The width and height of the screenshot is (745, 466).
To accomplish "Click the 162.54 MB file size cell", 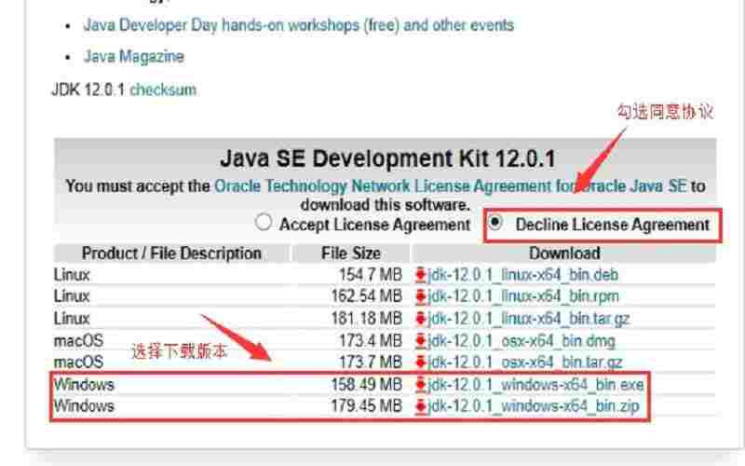I will 366,296.
